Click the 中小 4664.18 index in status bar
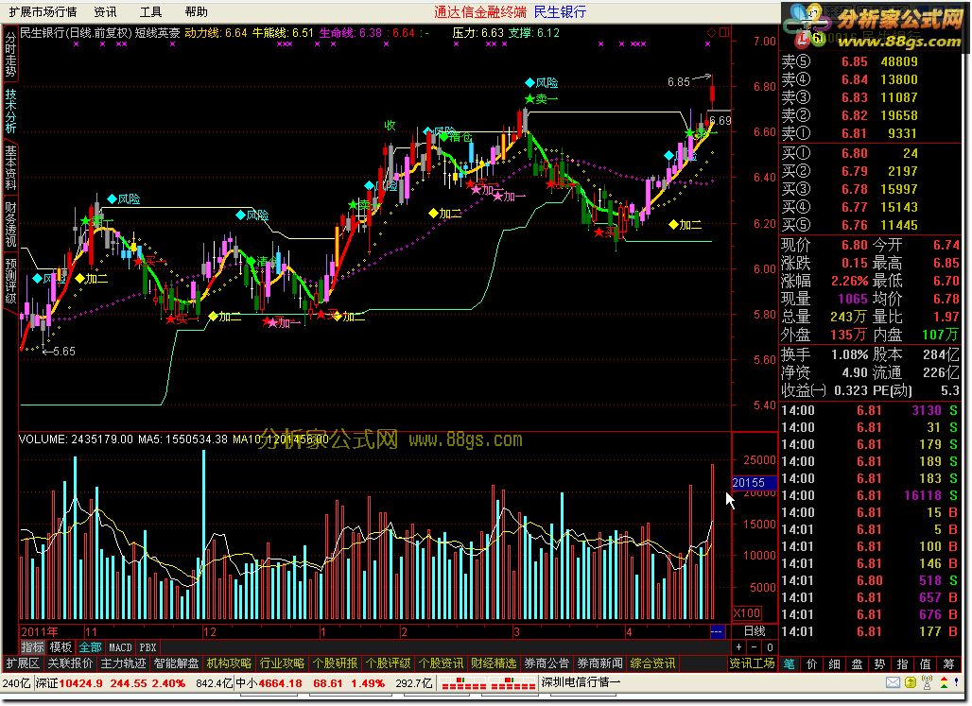 click(310, 683)
